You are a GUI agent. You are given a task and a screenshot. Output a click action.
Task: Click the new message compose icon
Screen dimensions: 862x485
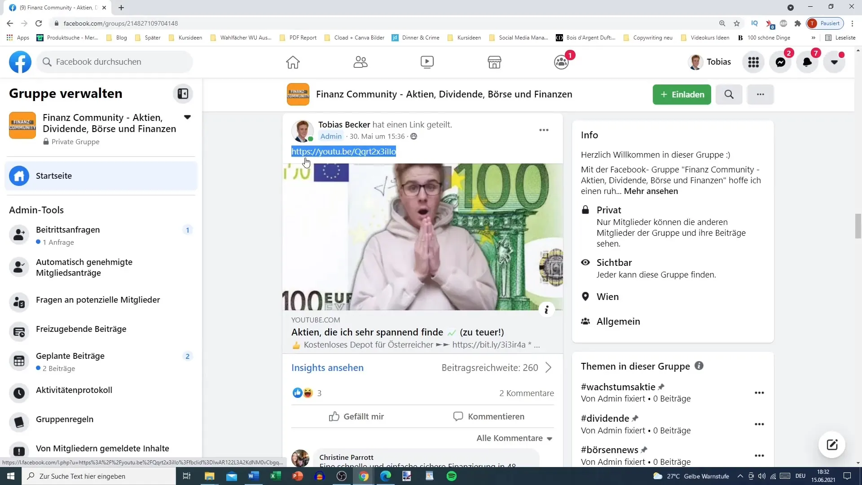[x=832, y=445]
